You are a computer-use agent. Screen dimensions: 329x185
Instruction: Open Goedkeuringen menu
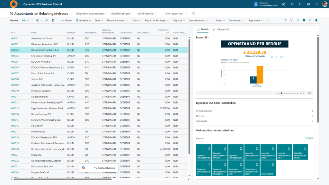click(x=122, y=13)
